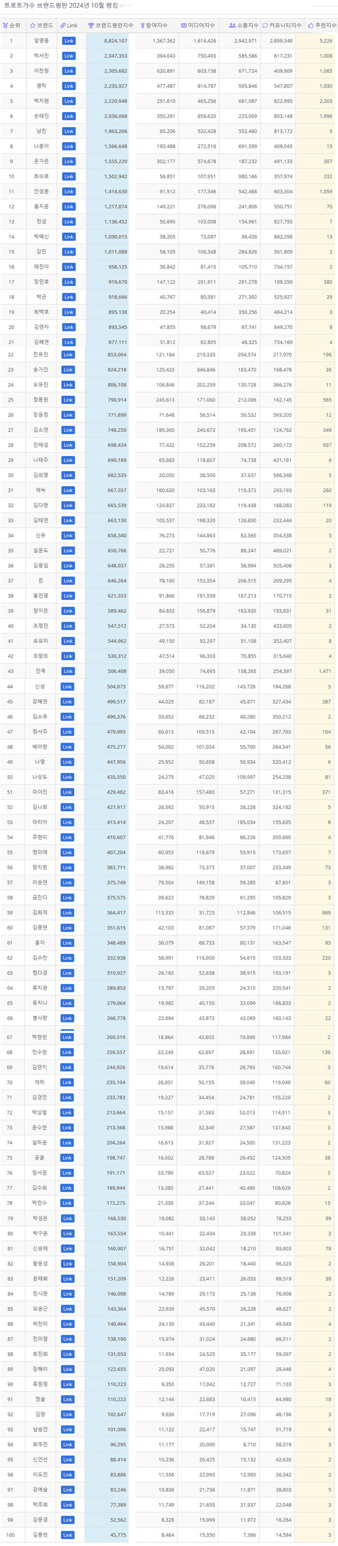Screen dimensions: 338x1546
Task: Open the Link button in rank 10 row
Action: coord(69,176)
